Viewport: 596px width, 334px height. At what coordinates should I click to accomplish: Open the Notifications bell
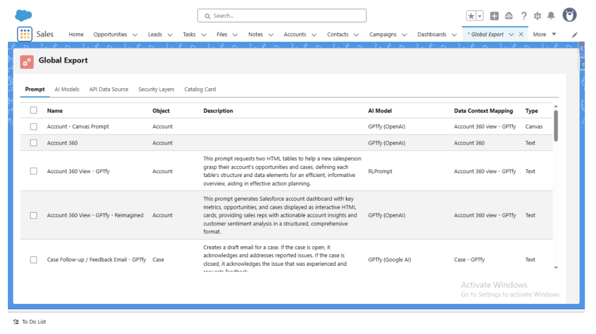tap(551, 16)
